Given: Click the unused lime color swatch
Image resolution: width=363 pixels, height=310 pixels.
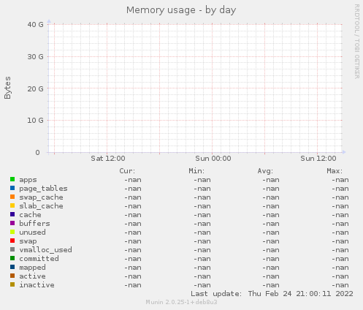Looking at the screenshot, I should click(12, 232).
